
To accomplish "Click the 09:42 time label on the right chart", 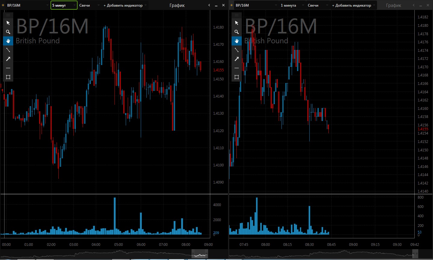I will pos(414,245).
